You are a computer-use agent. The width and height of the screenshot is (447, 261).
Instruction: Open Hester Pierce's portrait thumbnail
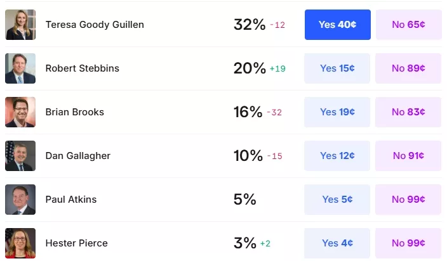[20, 243]
